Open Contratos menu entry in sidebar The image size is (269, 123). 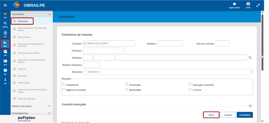tap(22, 21)
